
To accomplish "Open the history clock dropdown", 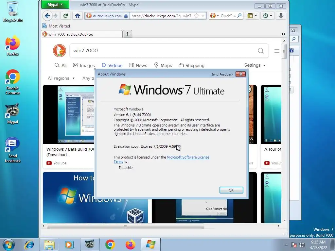I will tap(267, 16).
